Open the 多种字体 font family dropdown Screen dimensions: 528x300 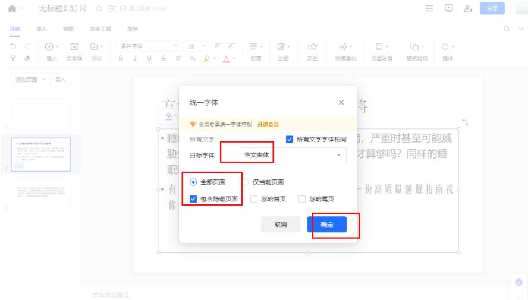click(x=148, y=46)
